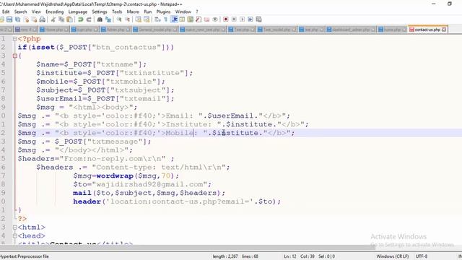Open the Run menu

147,12
